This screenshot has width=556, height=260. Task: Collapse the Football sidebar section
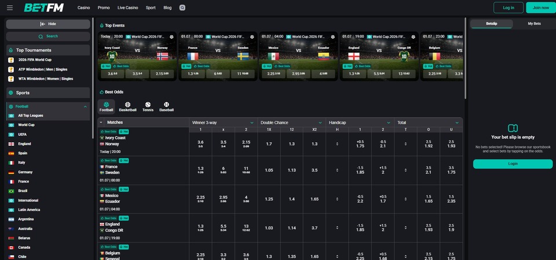click(x=85, y=106)
